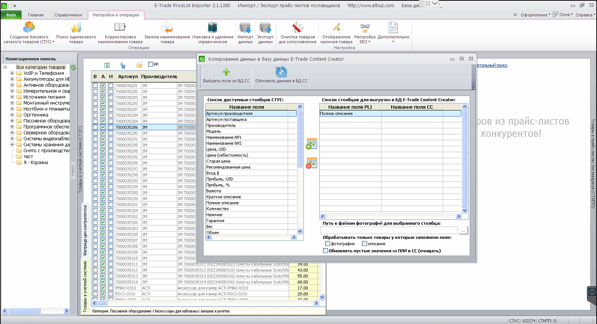Sort the grid by the Производитель column header

[x=159, y=76]
